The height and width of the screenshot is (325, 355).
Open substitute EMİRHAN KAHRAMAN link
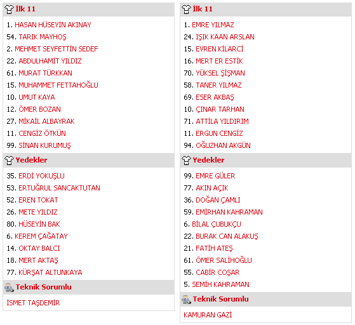pyautogui.click(x=229, y=212)
